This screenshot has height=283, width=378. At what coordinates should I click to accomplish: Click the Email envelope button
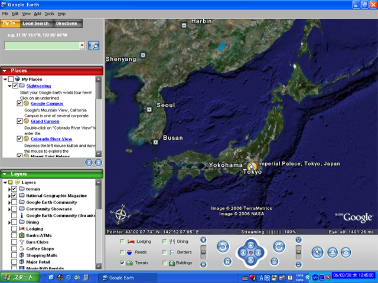click(346, 252)
